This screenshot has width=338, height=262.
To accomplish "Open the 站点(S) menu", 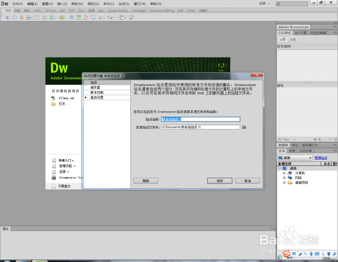I will tap(124, 4).
